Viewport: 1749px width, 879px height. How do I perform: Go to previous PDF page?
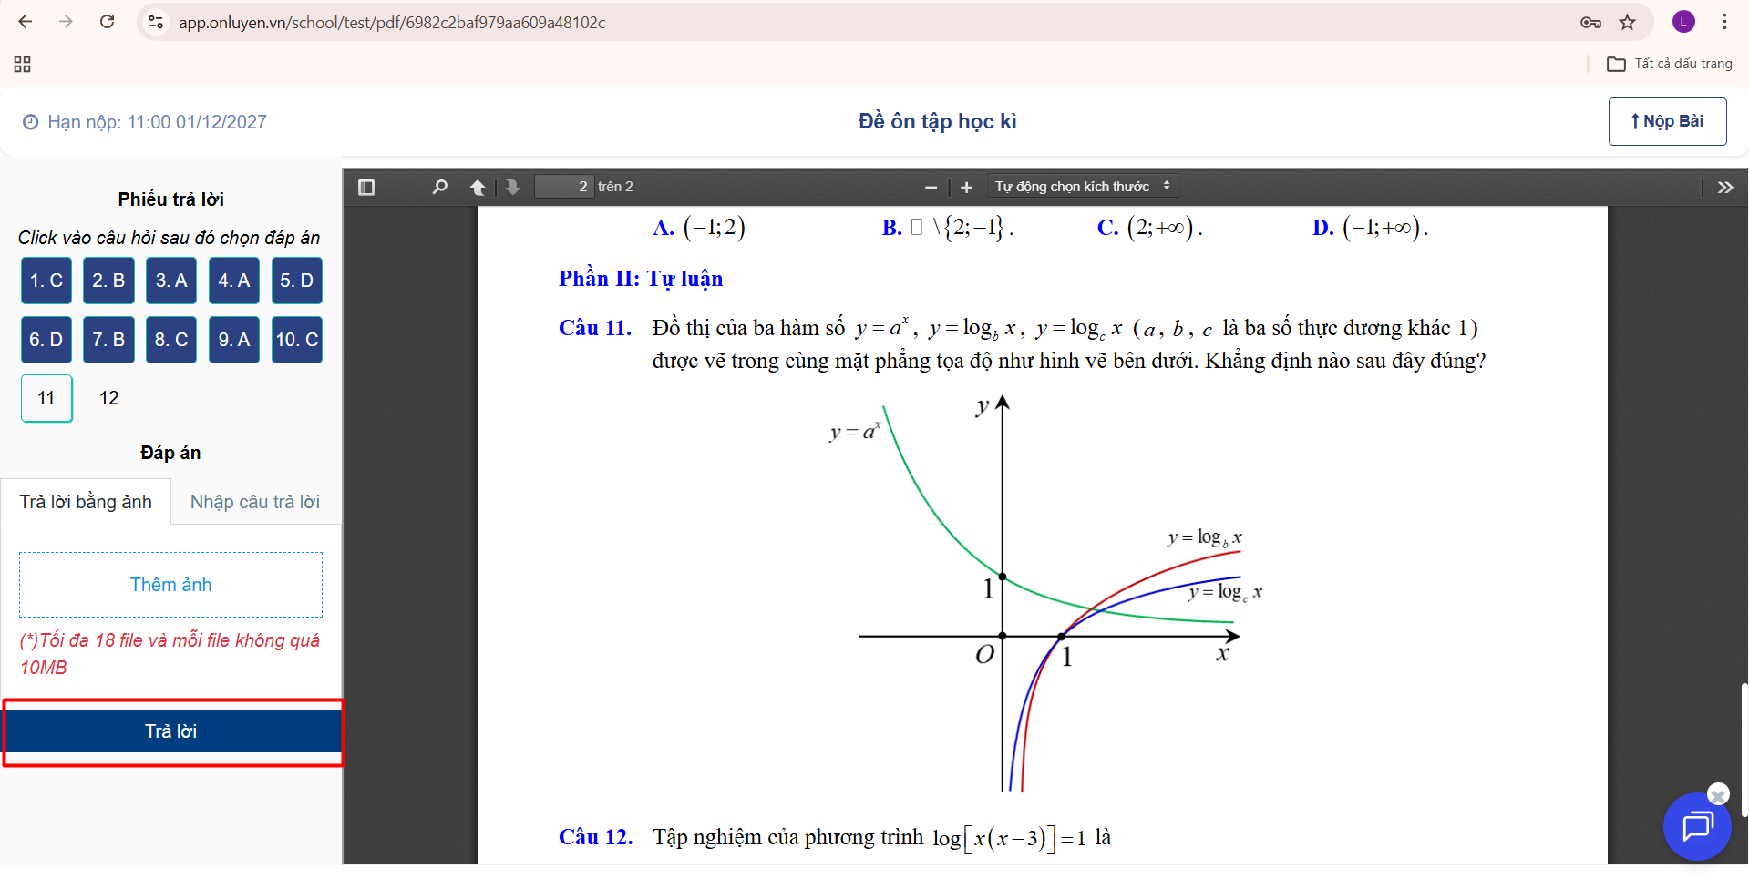477,188
